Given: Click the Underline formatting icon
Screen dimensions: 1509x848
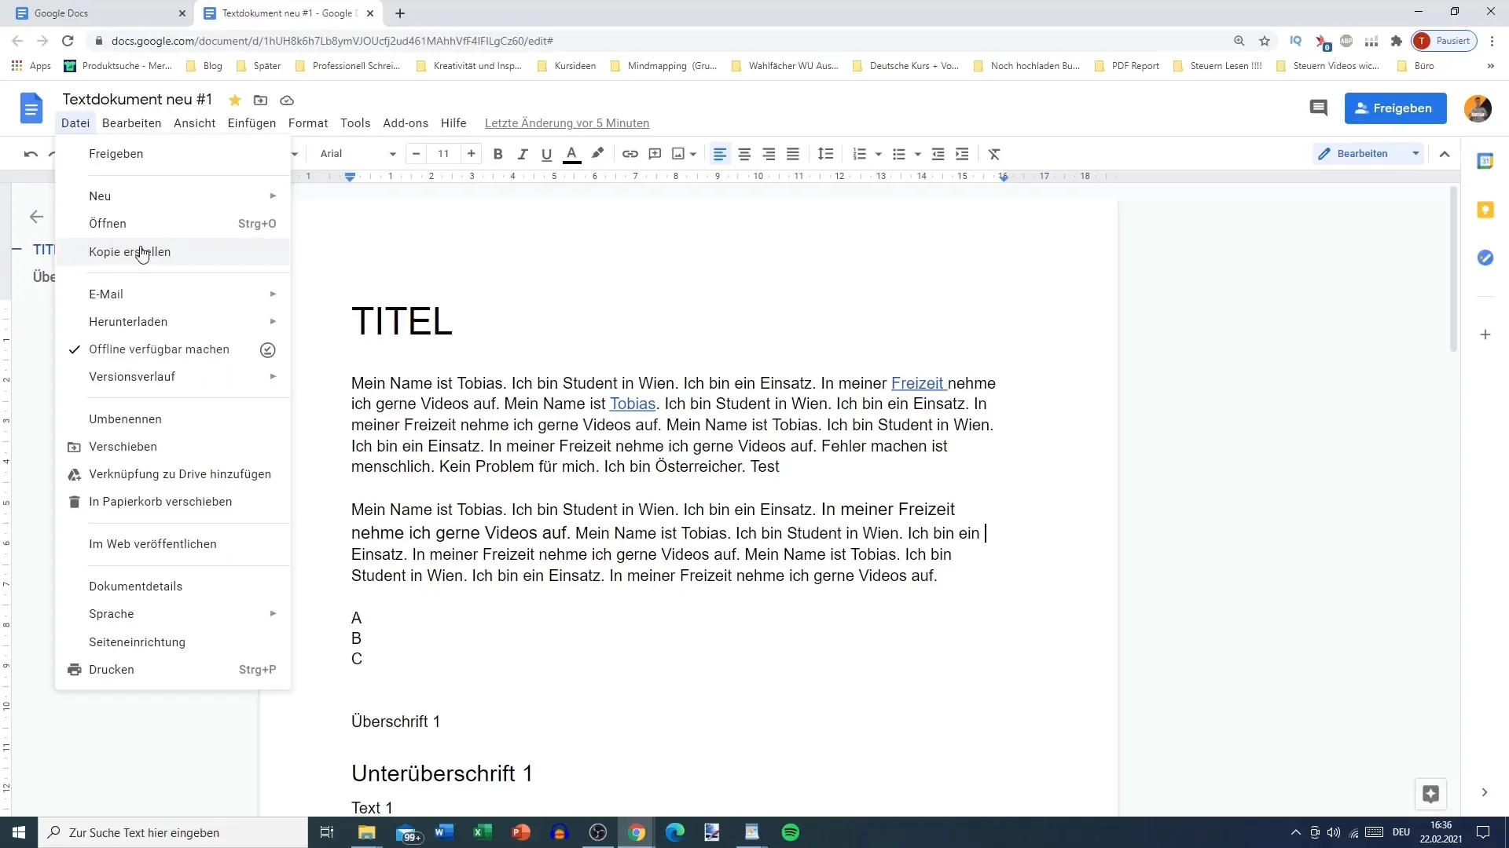Looking at the screenshot, I should pyautogui.click(x=546, y=153).
